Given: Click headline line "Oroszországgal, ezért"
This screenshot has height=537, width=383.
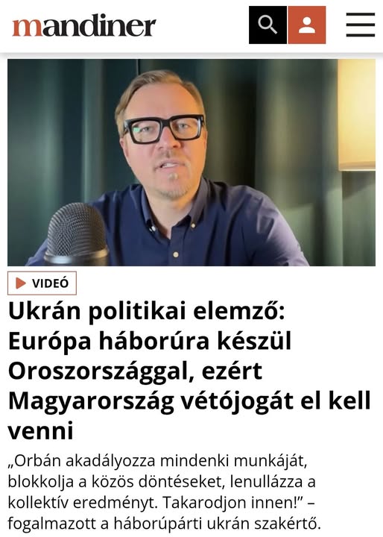Looking at the screenshot, I should (135, 371).
